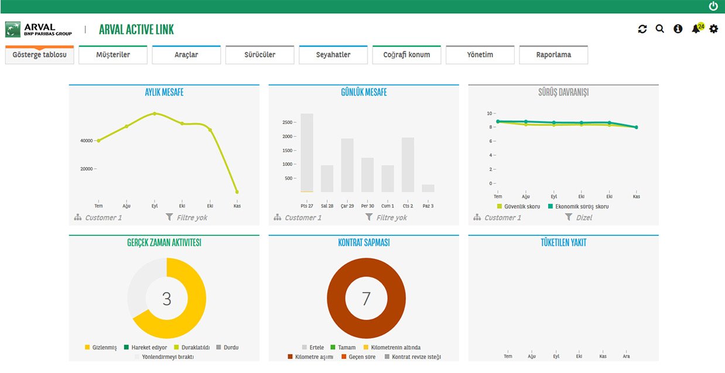Open the Dizel filter on Sürüş Davranışı
The height and width of the screenshot is (373, 725).
[578, 217]
